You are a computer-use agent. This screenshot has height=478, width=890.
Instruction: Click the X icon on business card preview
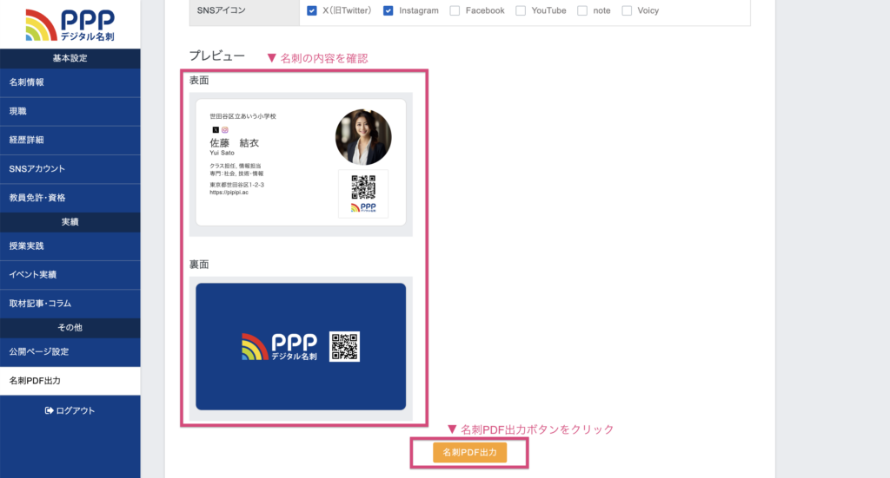[x=216, y=130]
